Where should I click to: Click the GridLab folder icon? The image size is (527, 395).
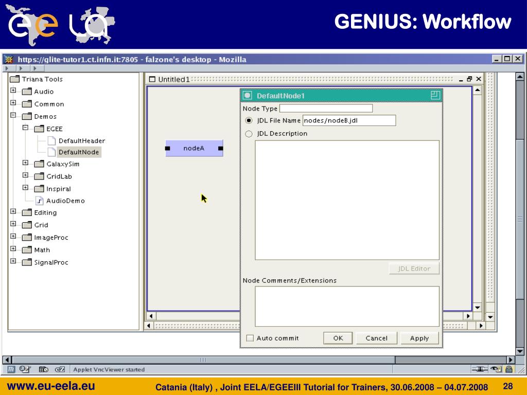coord(39,176)
